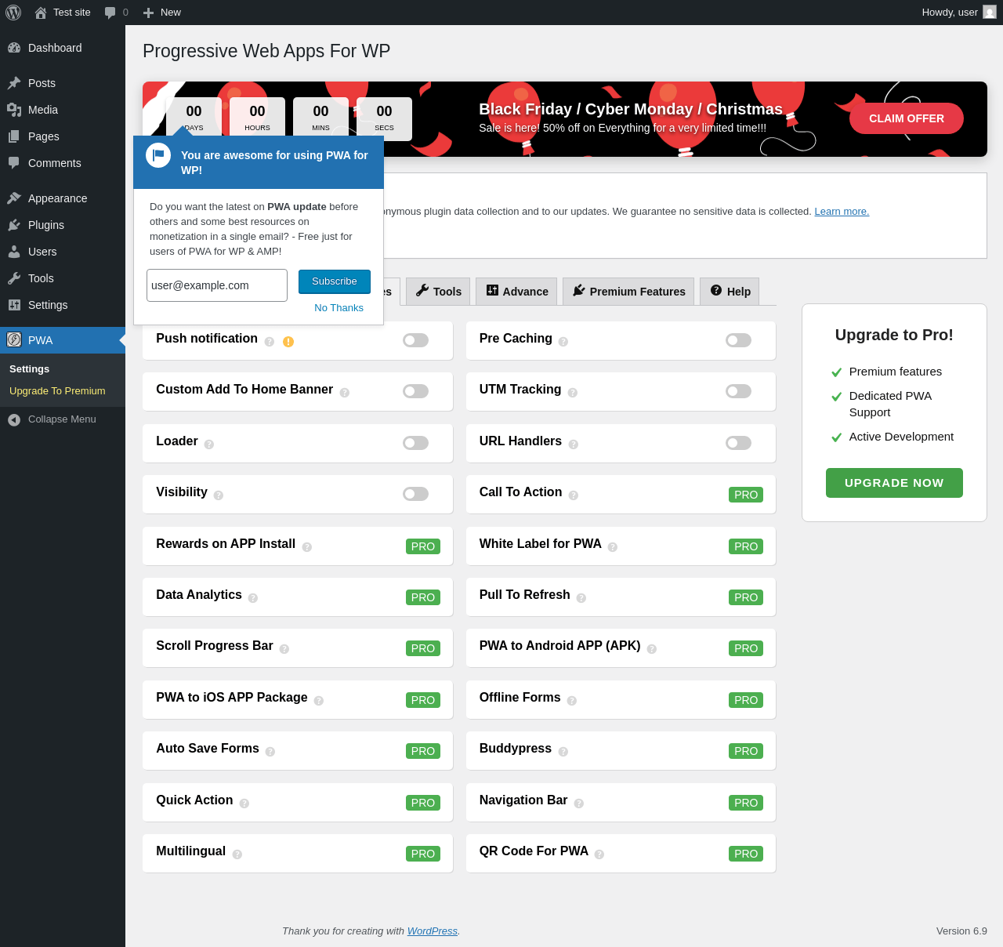1003x947 pixels.
Task: Click the help icon beside Offline Forms
Action: (x=572, y=701)
